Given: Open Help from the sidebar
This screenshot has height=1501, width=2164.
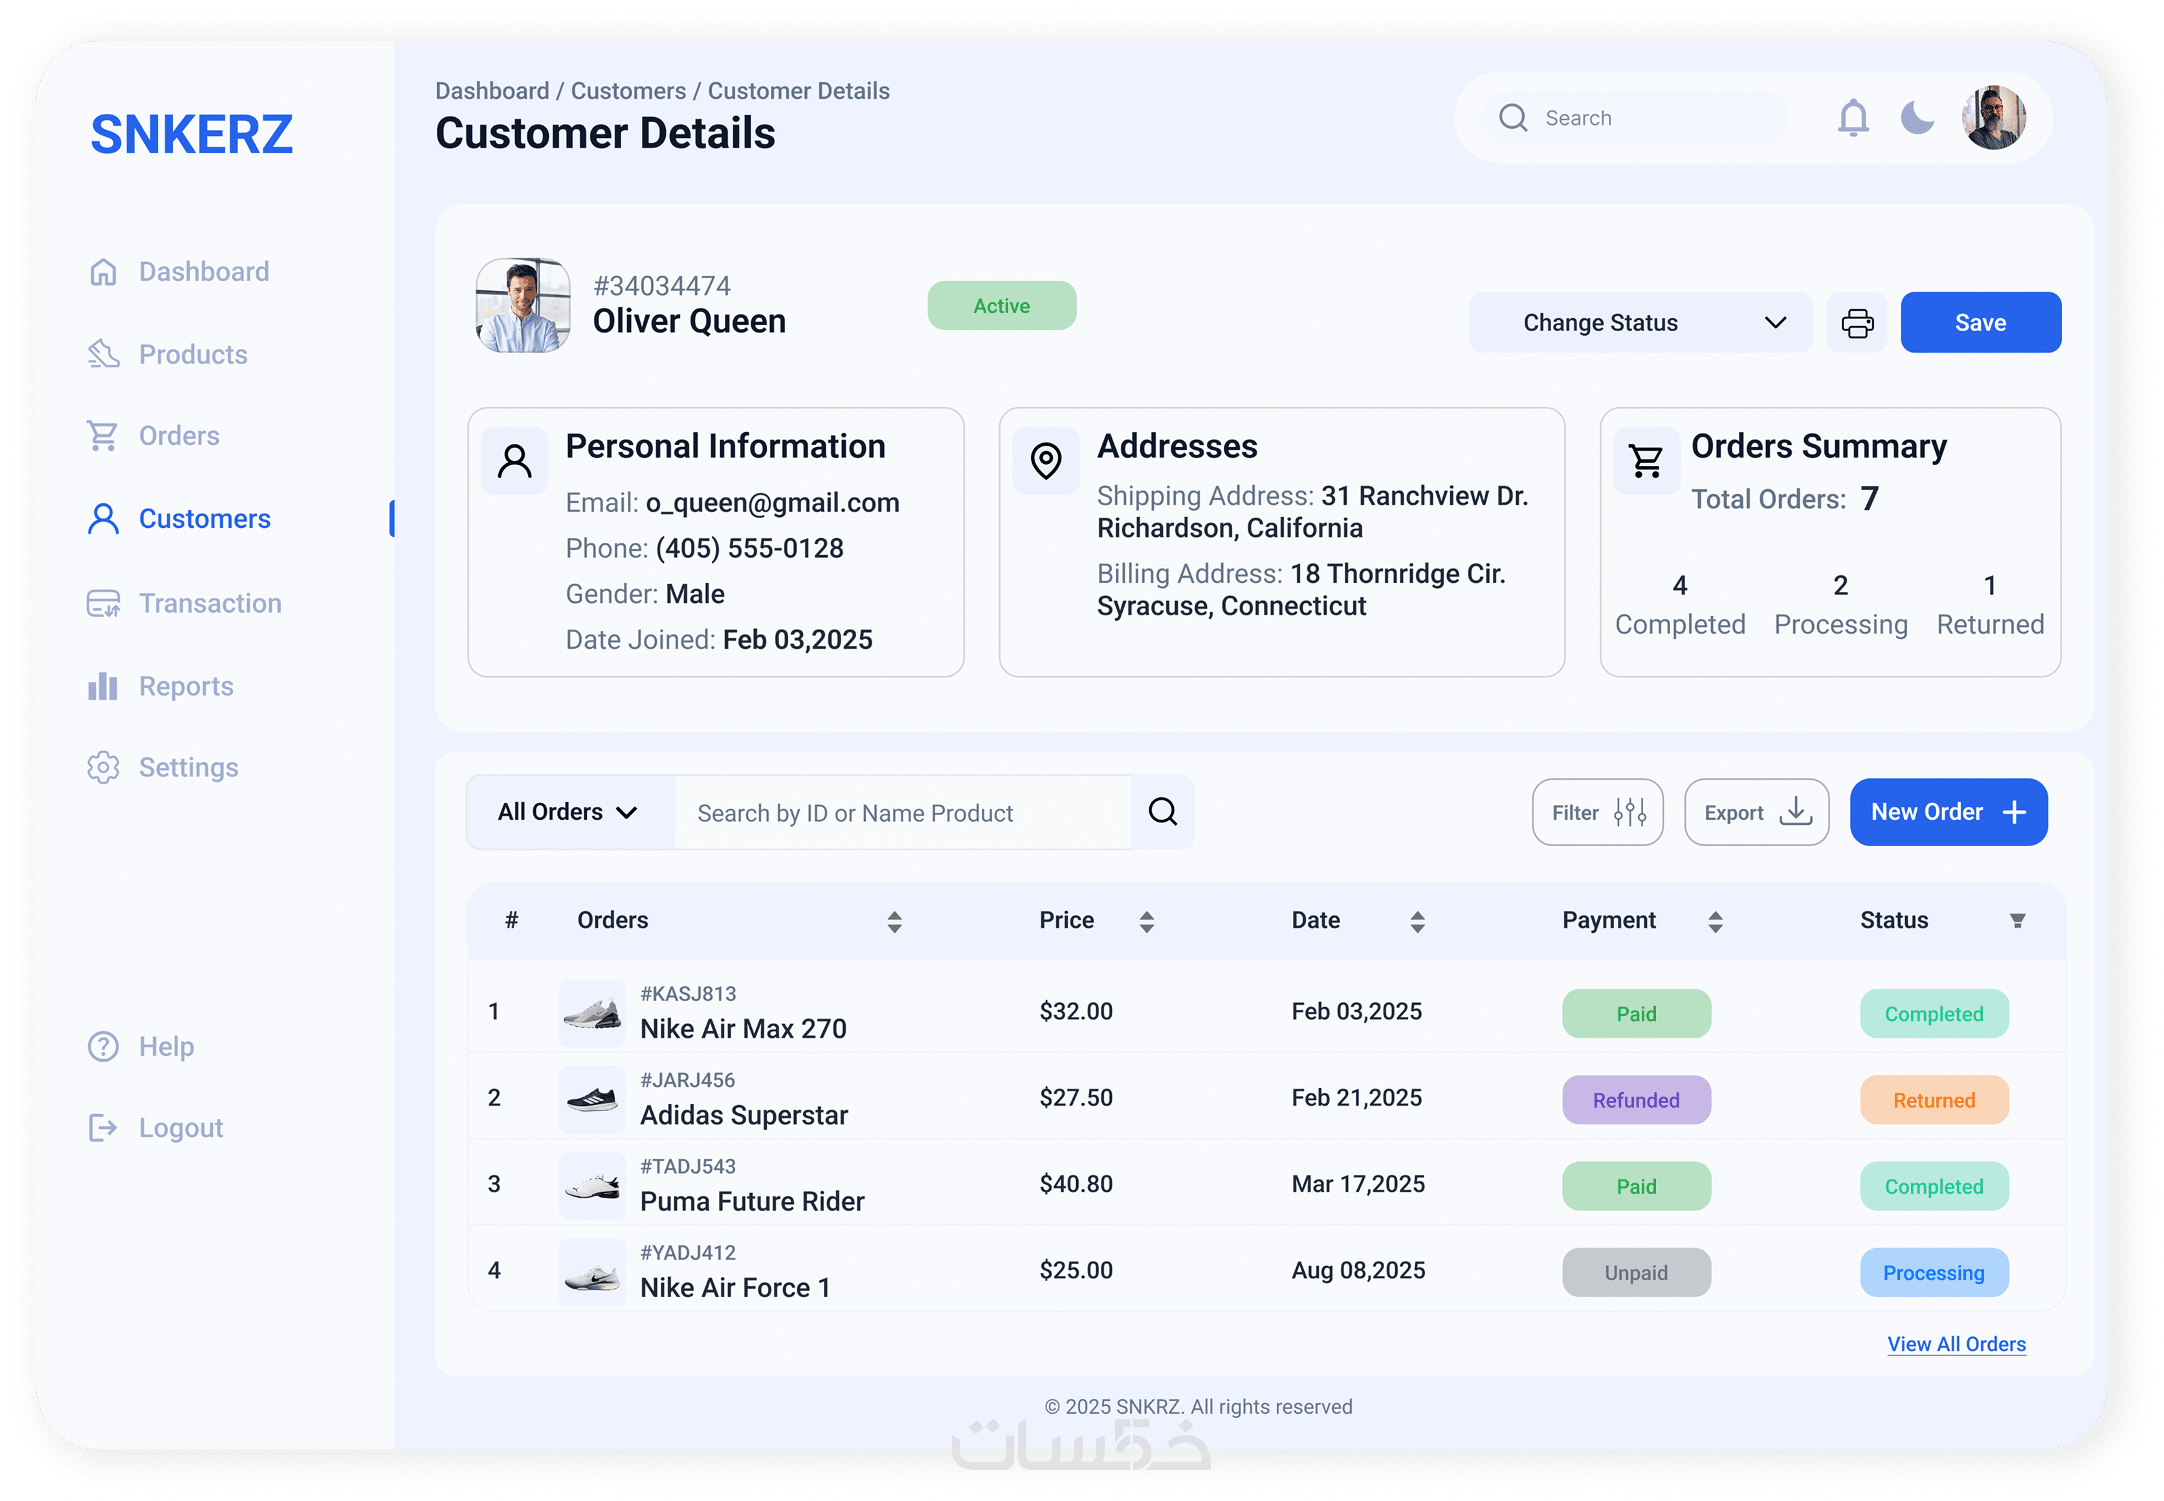Looking at the screenshot, I should [141, 1046].
